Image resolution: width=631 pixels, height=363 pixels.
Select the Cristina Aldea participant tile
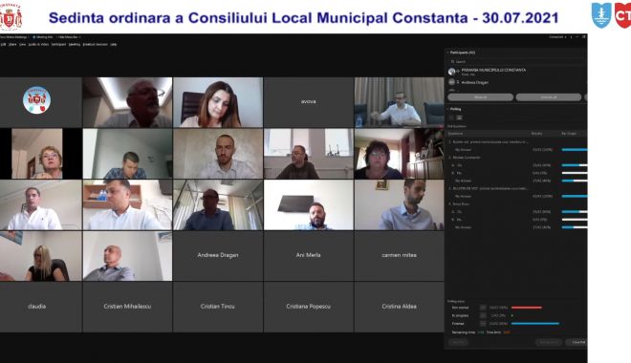[399, 307]
